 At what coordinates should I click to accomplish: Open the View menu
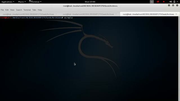[12, 10]
